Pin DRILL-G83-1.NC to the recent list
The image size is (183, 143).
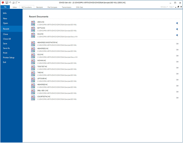tap(177, 92)
